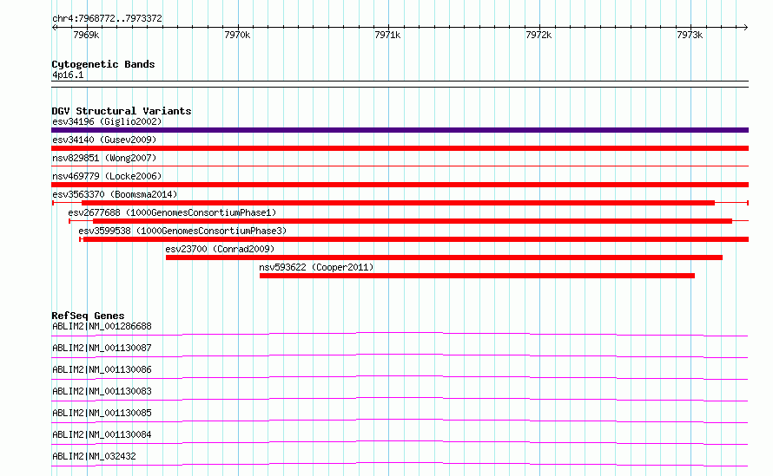Click the magenta intron line under NM_001130085
Viewport: 773px width, 476px height.
(x=400, y=420)
